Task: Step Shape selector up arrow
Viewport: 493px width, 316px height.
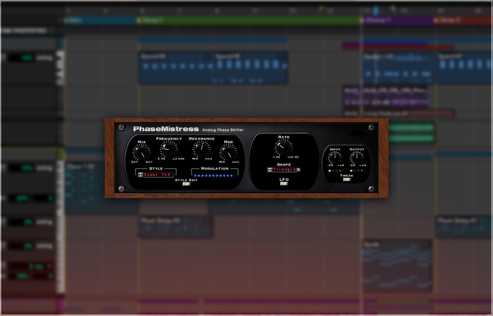Action: click(x=270, y=168)
